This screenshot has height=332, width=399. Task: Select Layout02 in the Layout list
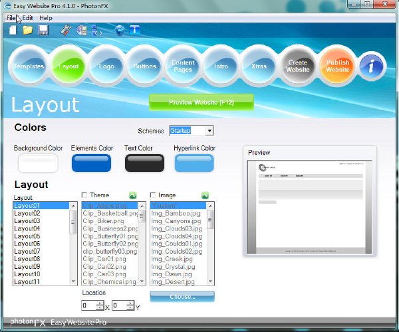[x=41, y=213]
